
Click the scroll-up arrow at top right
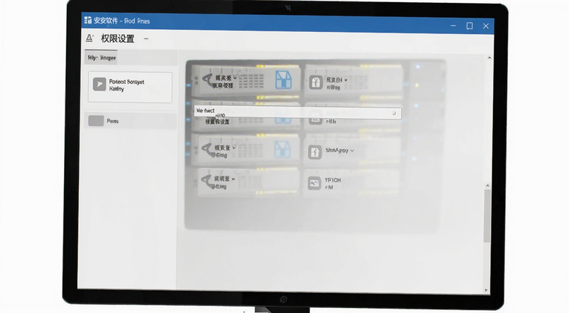point(489,58)
